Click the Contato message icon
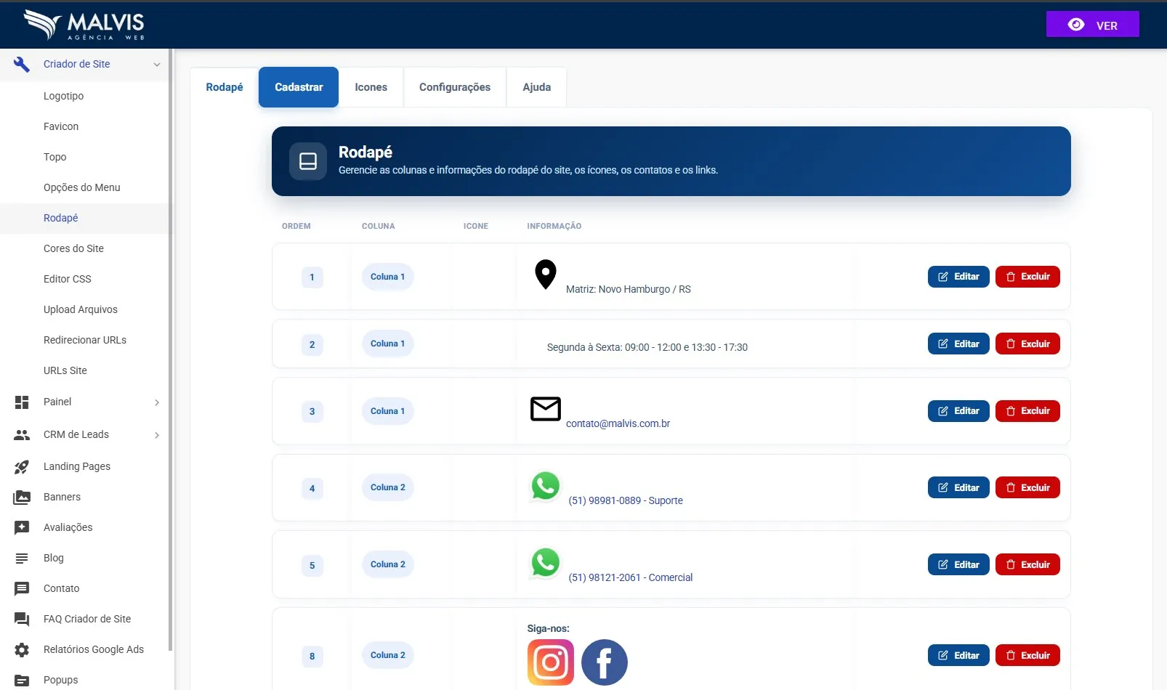Image resolution: width=1167 pixels, height=690 pixels. (22, 588)
